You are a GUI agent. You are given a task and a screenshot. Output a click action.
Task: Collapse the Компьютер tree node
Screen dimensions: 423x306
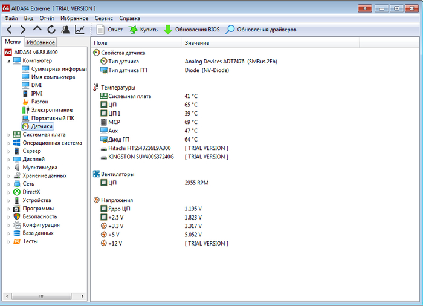pyautogui.click(x=8, y=61)
